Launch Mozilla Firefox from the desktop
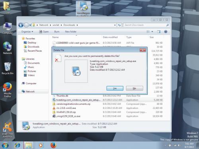199x149 pixels. pos(8,90)
